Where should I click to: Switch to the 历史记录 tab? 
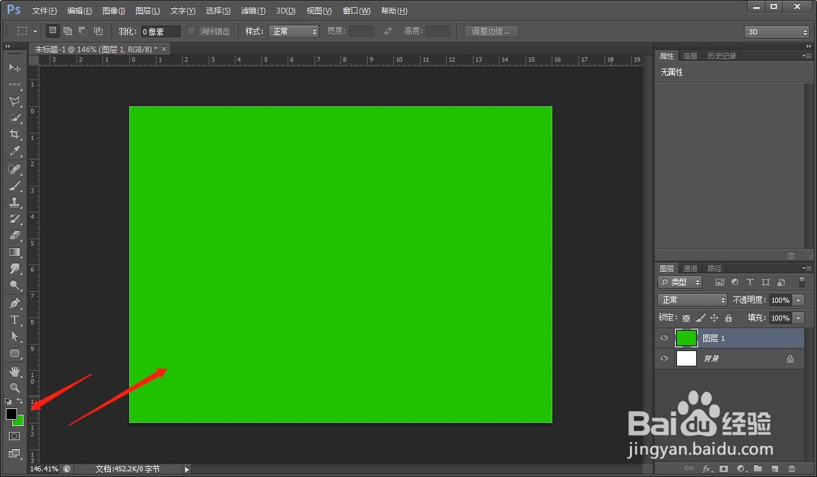[x=722, y=56]
